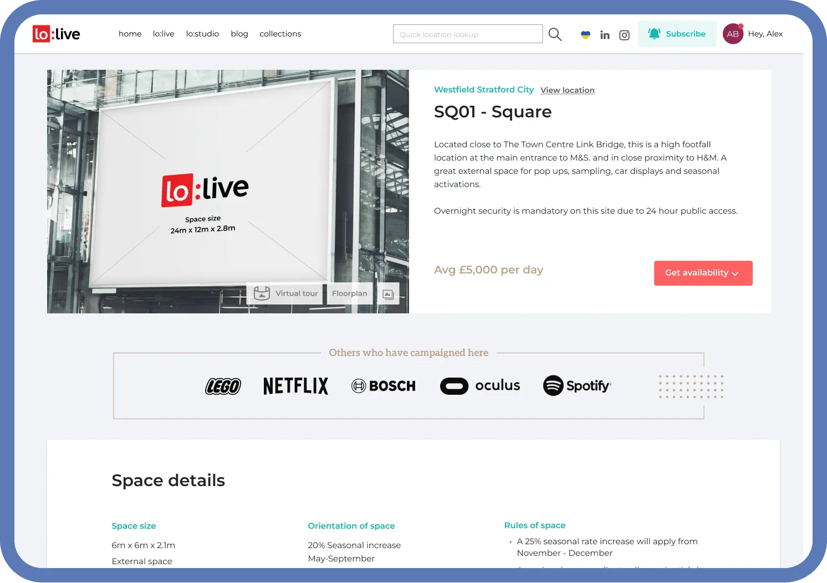Click the Overnight security paragraph
This screenshot has width=827, height=583.
point(586,211)
